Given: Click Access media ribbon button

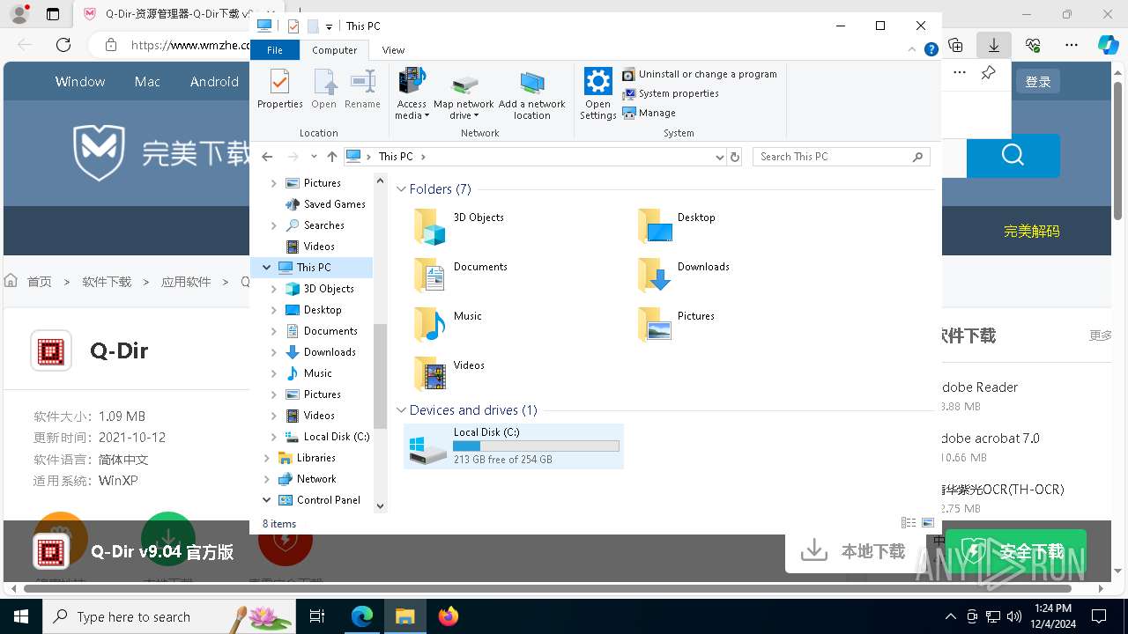Looking at the screenshot, I should pyautogui.click(x=412, y=93).
